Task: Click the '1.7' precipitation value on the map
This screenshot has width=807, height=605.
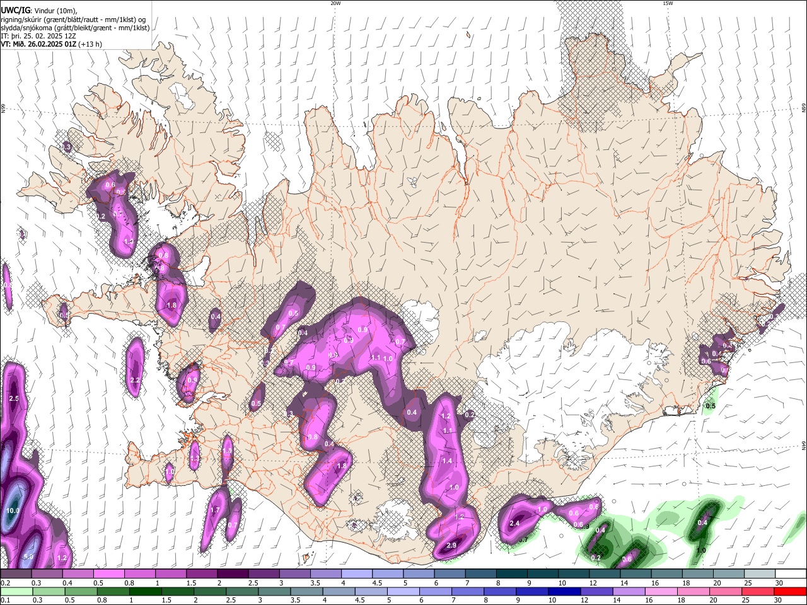Action: click(214, 510)
